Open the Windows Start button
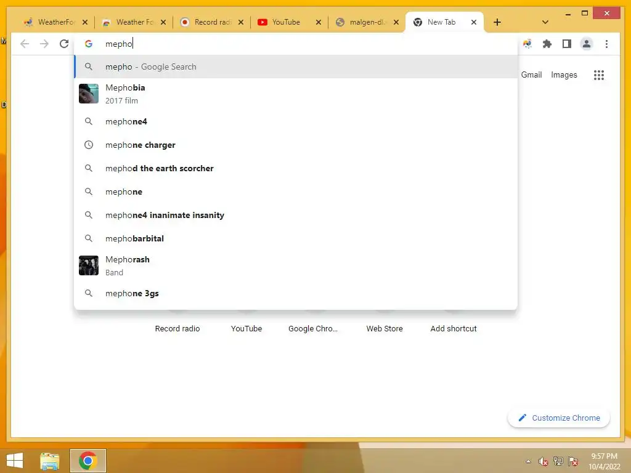This screenshot has width=631, height=473. coord(15,461)
